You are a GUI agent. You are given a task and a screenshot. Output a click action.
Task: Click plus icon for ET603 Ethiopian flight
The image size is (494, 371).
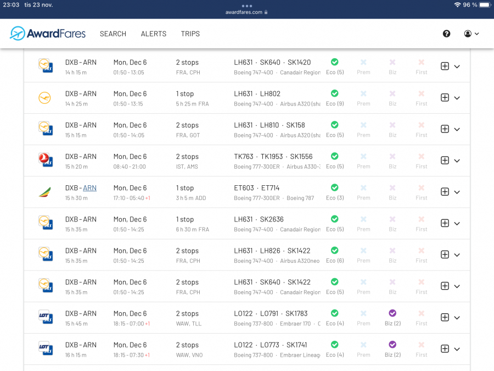(445, 192)
